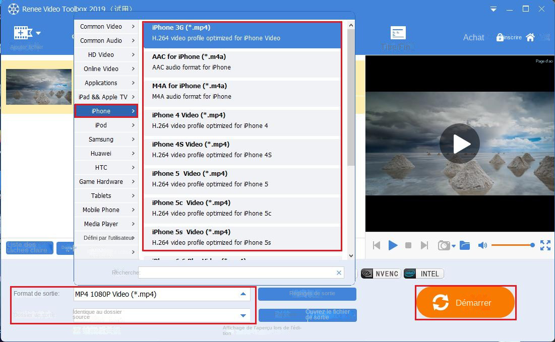The height and width of the screenshot is (342, 555).
Task: Click the Démarrer start button
Action: [465, 303]
